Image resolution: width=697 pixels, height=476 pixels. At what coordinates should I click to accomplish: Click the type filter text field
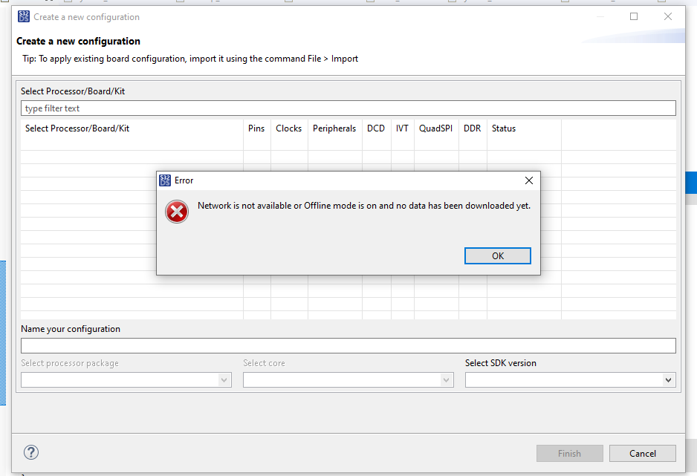[x=348, y=108]
